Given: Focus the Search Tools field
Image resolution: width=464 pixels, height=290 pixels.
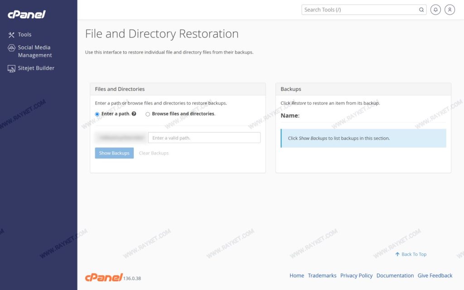Looking at the screenshot, I should (x=364, y=10).
